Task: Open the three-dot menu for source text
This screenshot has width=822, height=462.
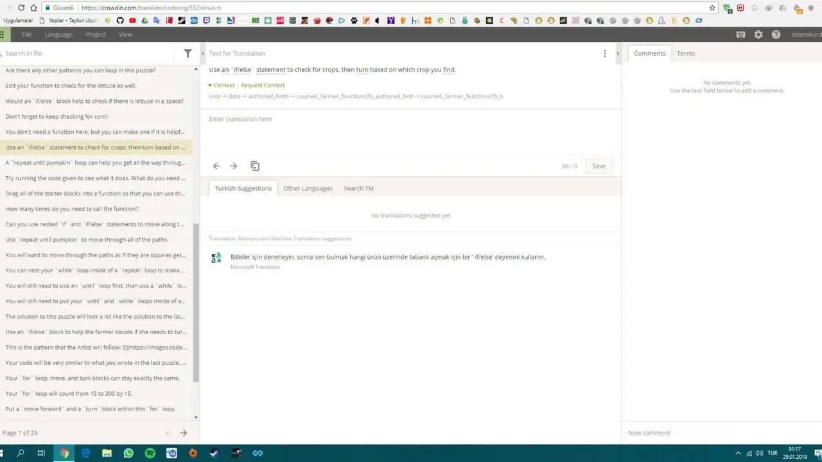Action: pyautogui.click(x=604, y=53)
